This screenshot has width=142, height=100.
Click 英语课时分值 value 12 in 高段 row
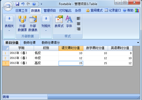coord(120,63)
